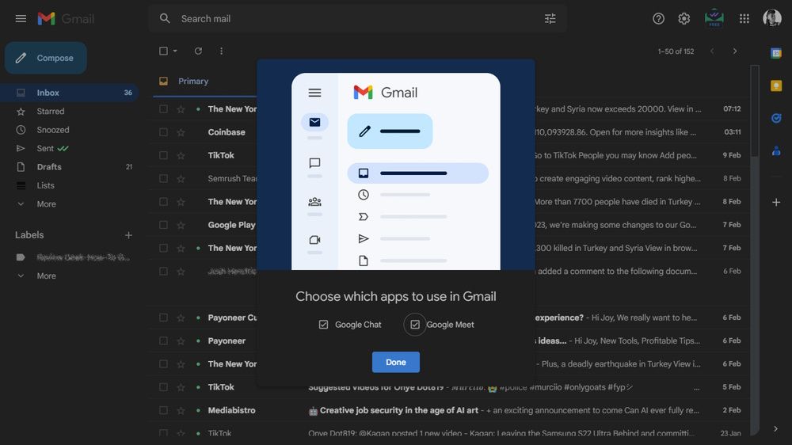Go to previous page of emails
792x445 pixels.
point(712,51)
